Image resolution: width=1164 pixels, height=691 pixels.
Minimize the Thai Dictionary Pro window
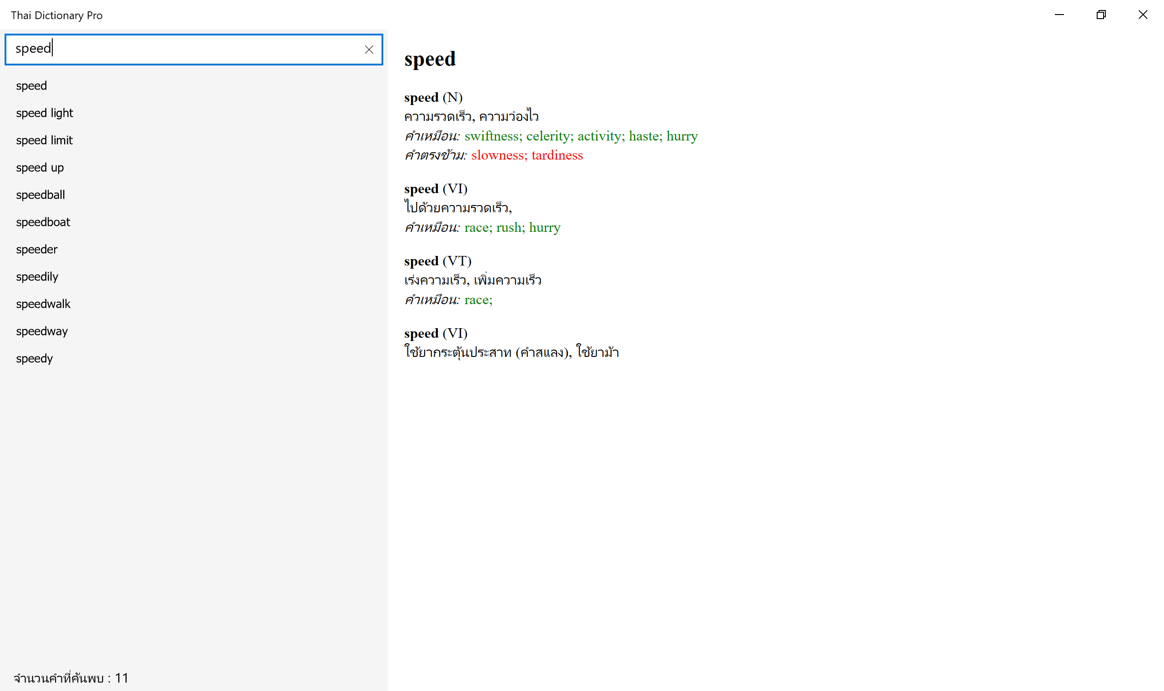(x=1059, y=15)
